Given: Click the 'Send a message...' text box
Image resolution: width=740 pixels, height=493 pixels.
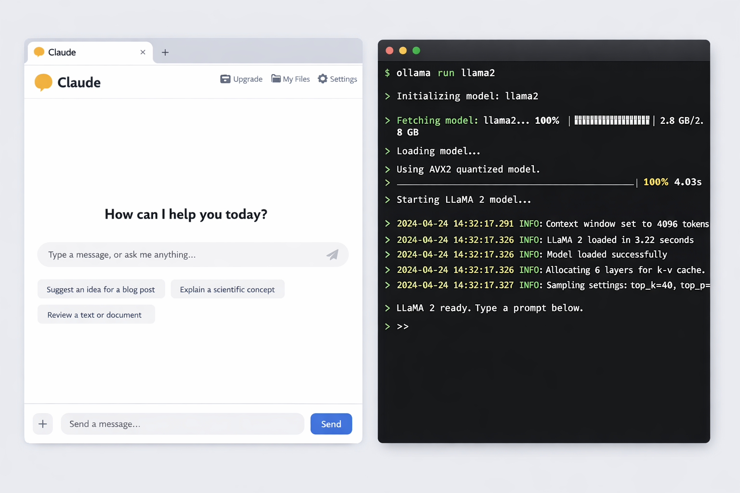Looking at the screenshot, I should click(x=182, y=424).
